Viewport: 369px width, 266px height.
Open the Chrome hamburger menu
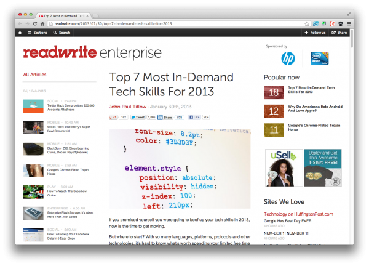349,24
